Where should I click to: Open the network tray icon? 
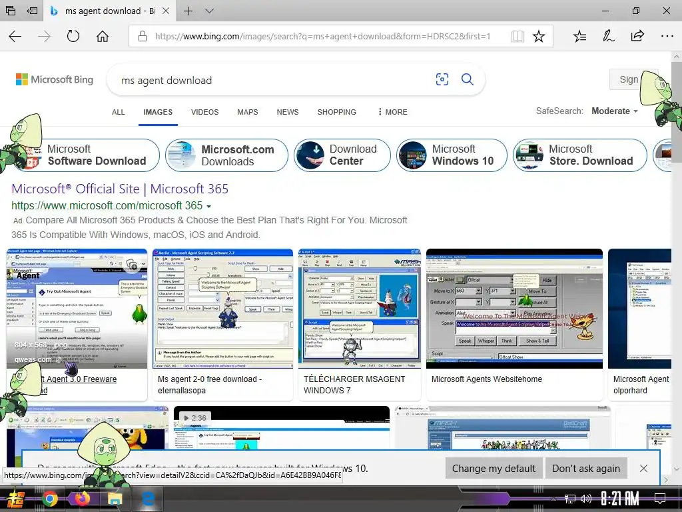pos(569,499)
